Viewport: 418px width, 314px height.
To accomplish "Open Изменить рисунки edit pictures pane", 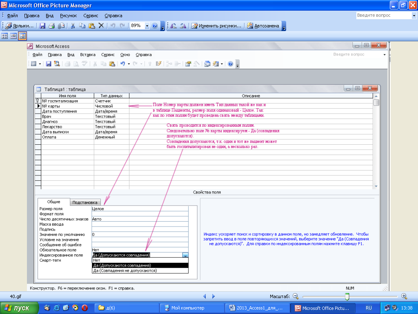I will coord(216,26).
